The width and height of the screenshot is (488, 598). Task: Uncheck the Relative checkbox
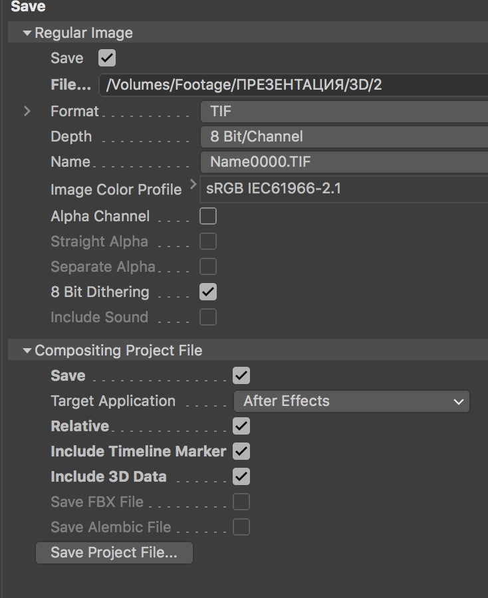[x=241, y=426]
